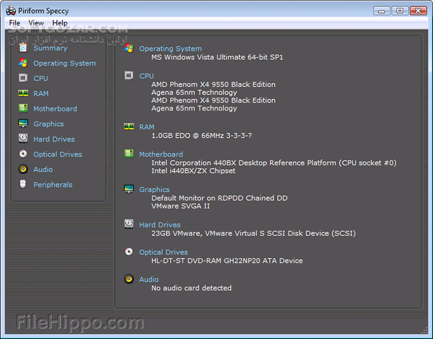Open the View menu
This screenshot has width=433, height=339.
[36, 23]
